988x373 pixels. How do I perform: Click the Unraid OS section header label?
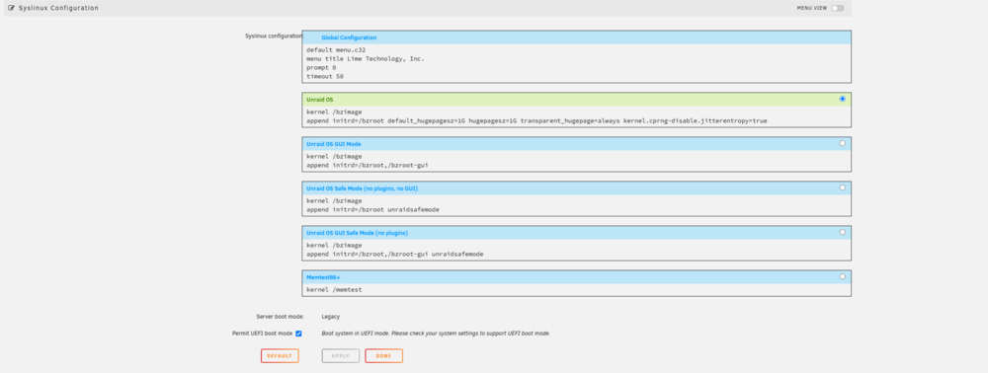point(320,100)
